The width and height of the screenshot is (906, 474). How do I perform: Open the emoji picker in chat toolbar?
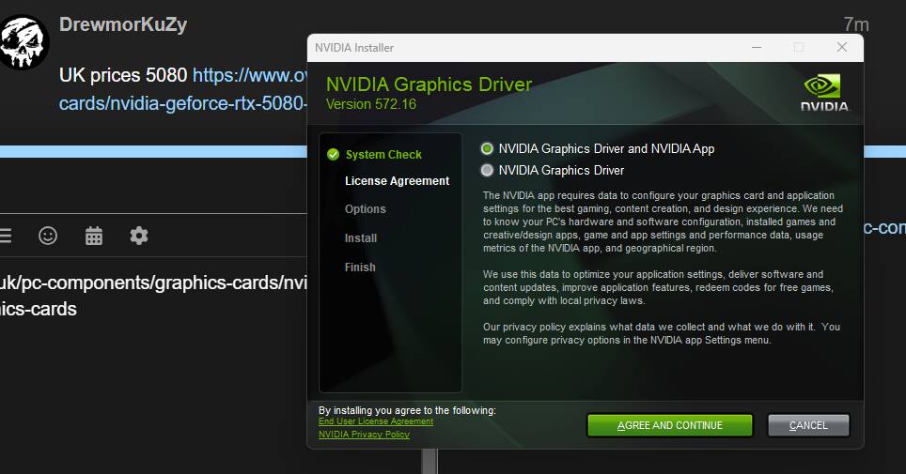coord(48,236)
